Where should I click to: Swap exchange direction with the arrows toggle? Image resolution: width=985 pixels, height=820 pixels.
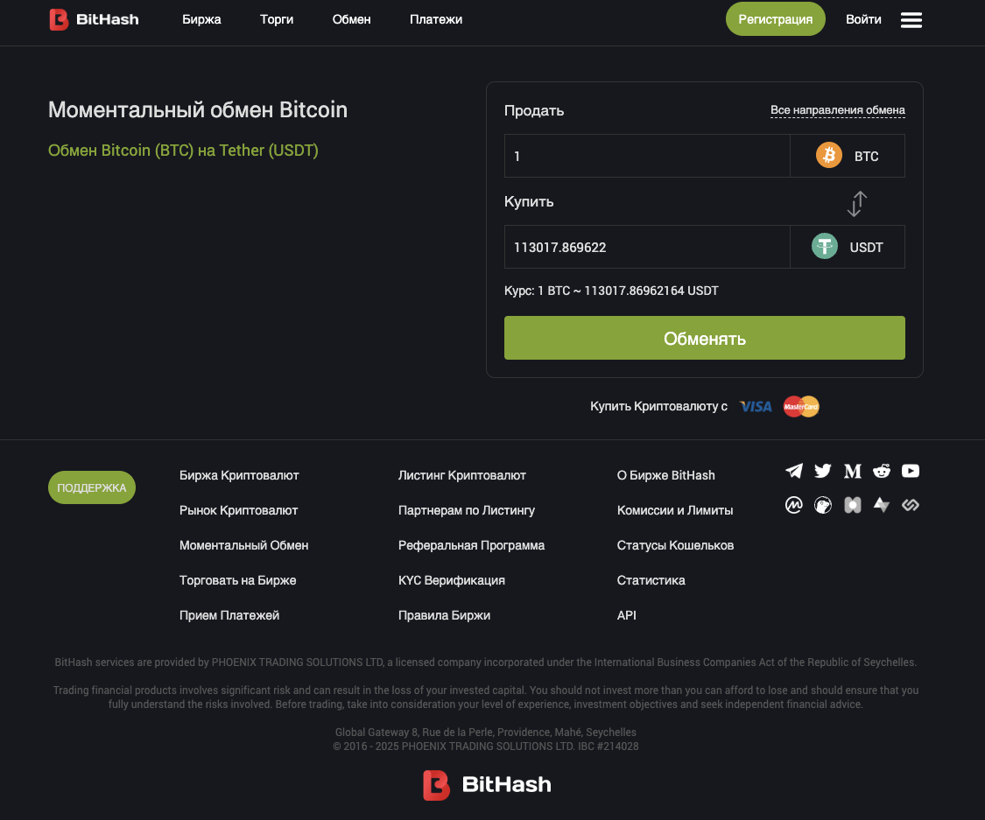tap(856, 203)
